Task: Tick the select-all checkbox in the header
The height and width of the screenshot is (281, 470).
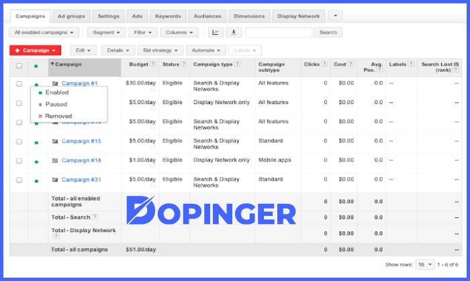Action: pyautogui.click(x=19, y=66)
